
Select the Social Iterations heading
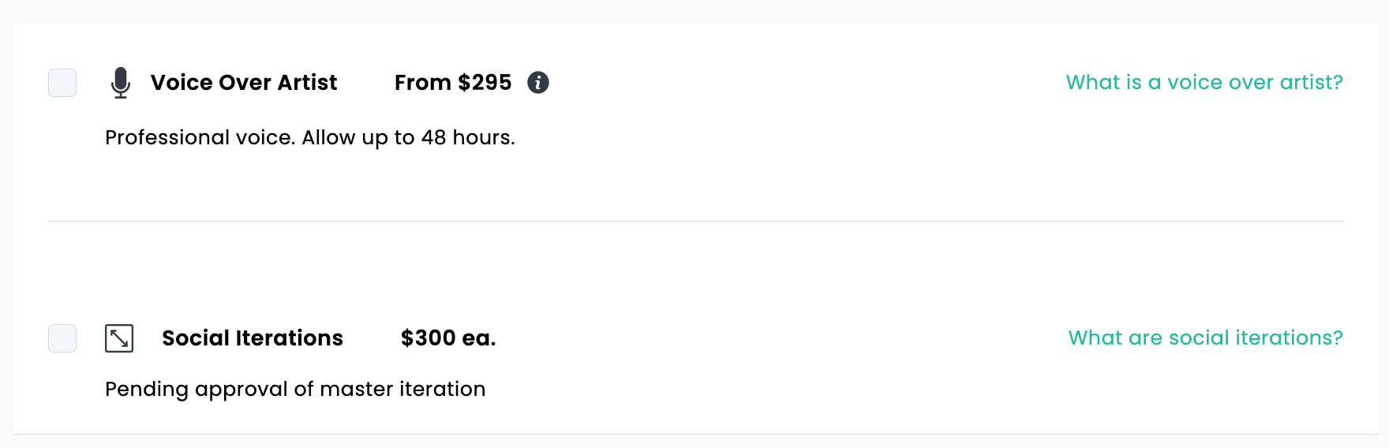click(253, 338)
